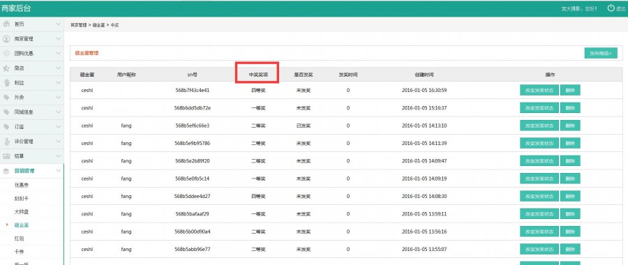This screenshot has width=628, height=265.
Task: Open the 红包 submenu item
Action: [20, 238]
